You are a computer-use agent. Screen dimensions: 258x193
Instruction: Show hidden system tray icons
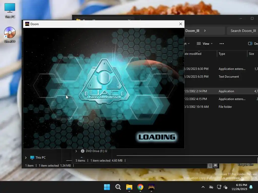coord(203,187)
